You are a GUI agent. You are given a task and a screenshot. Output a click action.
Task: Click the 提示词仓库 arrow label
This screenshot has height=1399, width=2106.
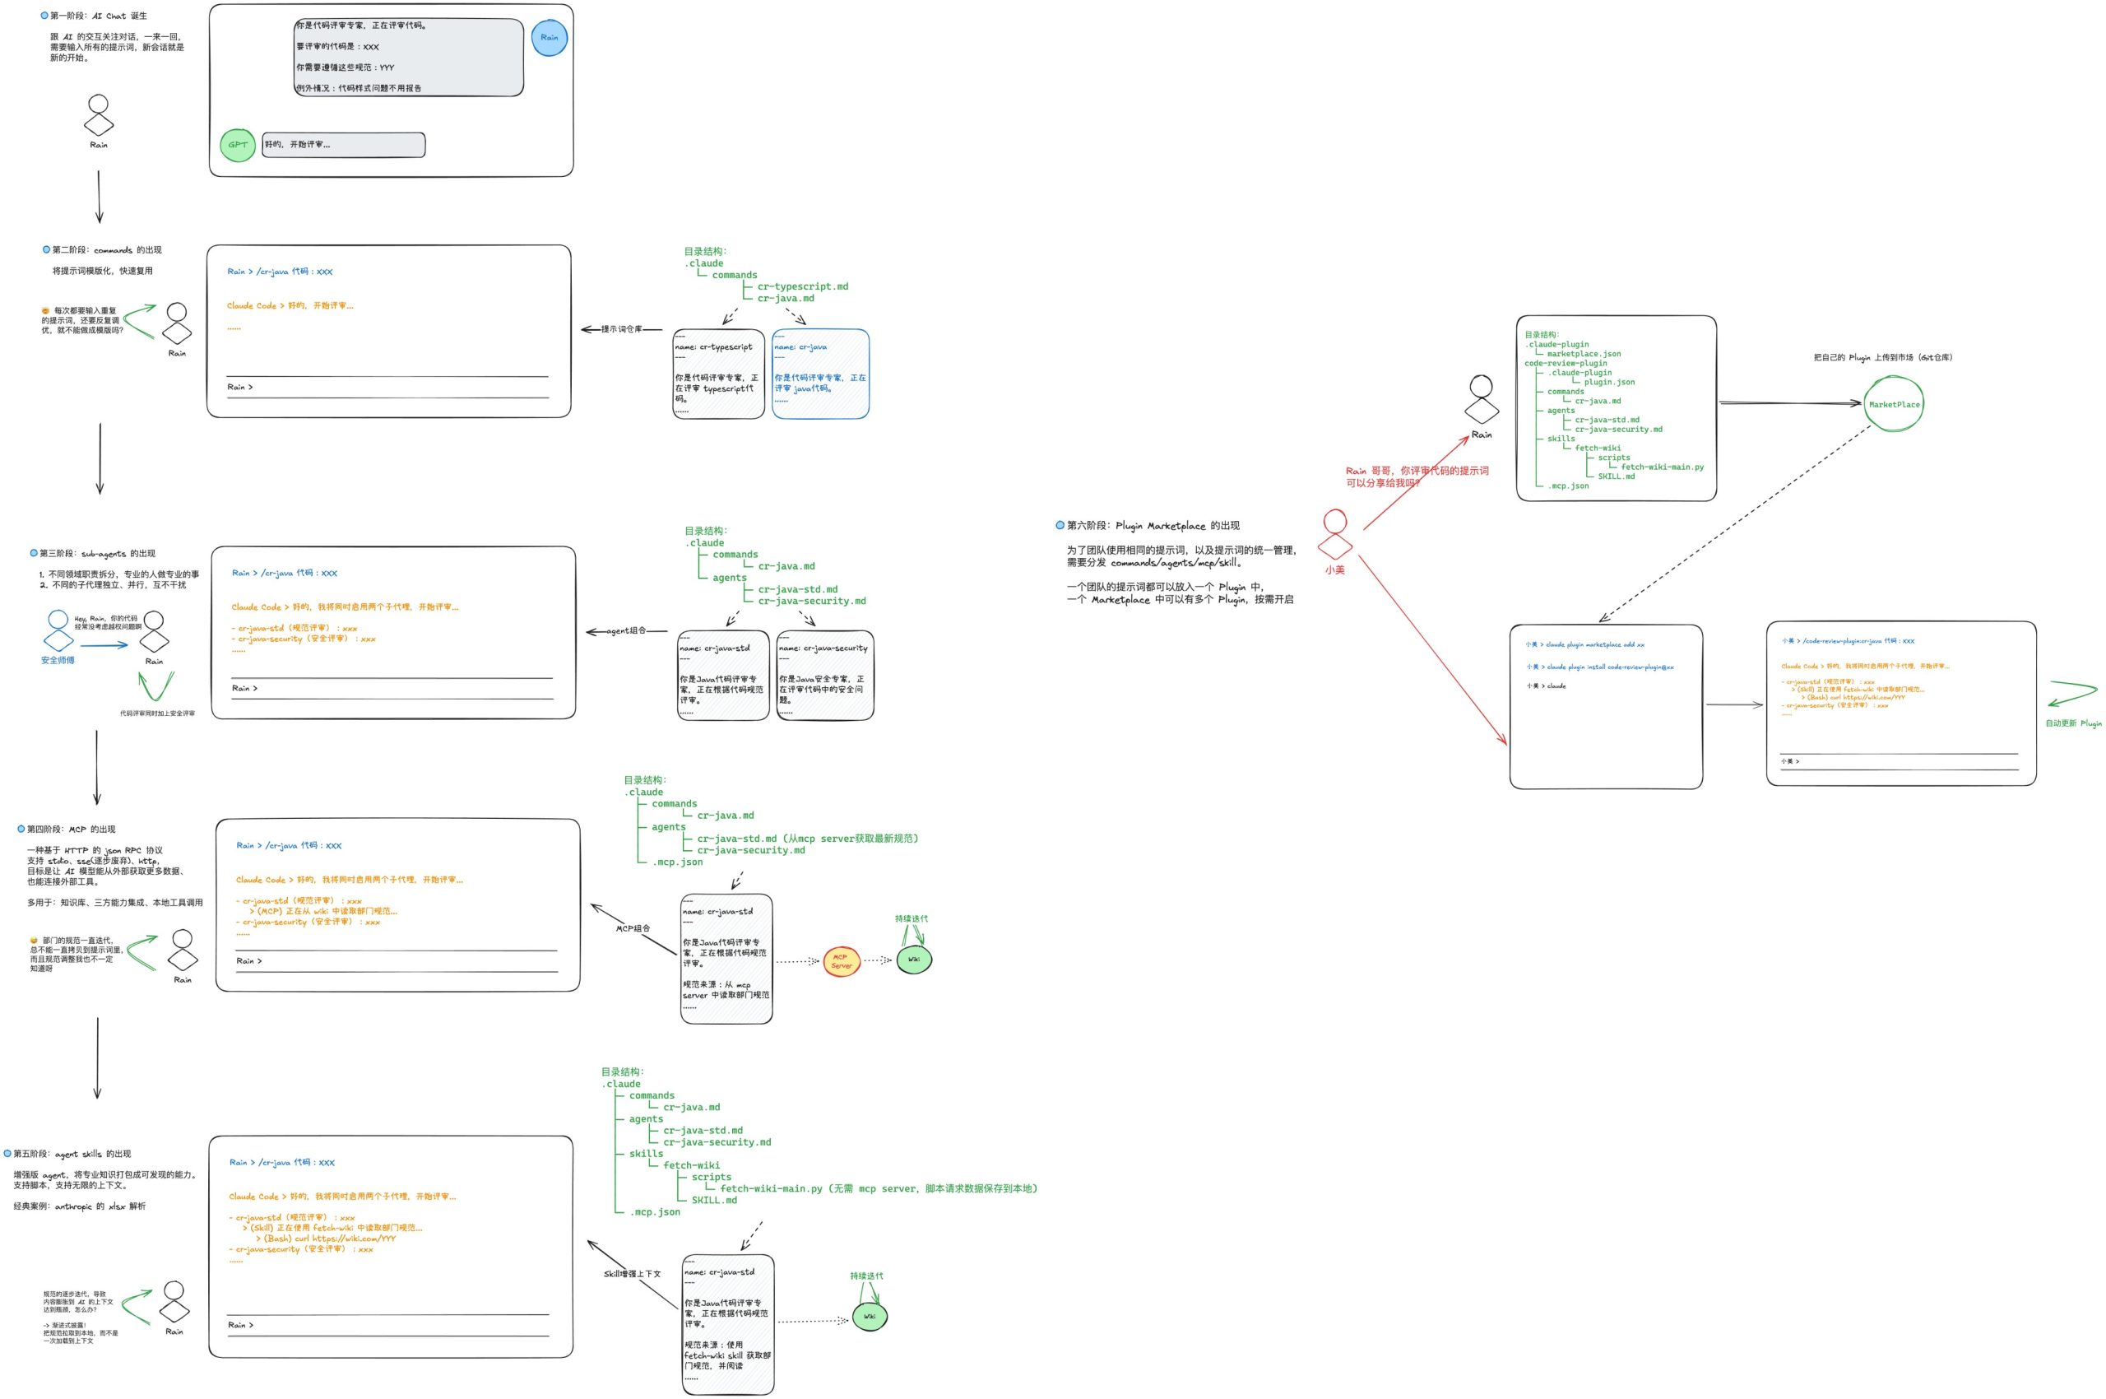pyautogui.click(x=621, y=329)
